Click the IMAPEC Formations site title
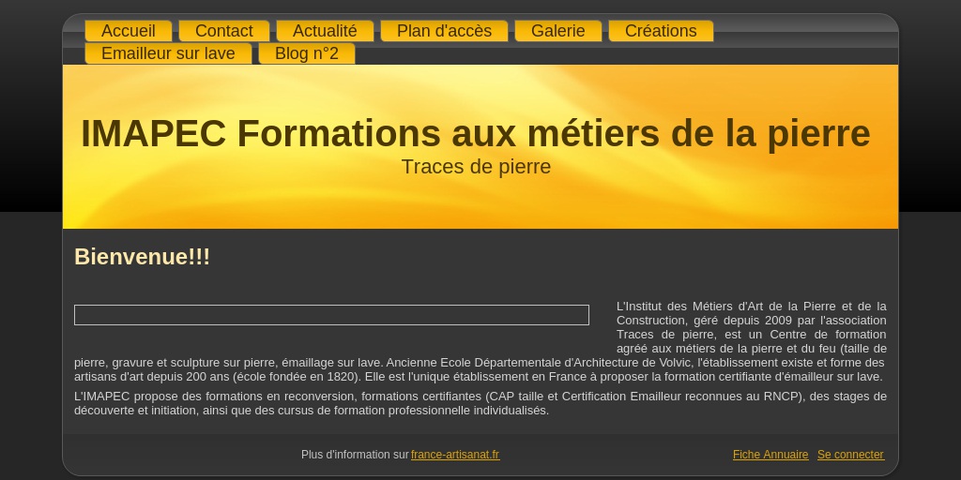This screenshot has height=480, width=961. tap(476, 133)
